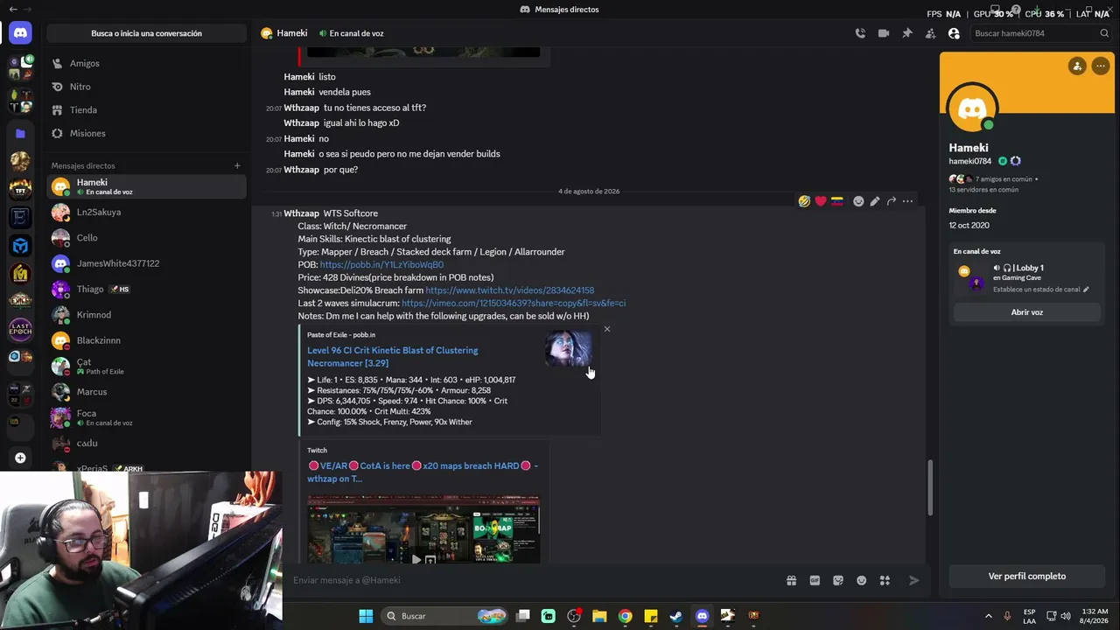This screenshot has height=630, width=1120.
Task: Click Ver perfil completo button
Action: 1027,577
